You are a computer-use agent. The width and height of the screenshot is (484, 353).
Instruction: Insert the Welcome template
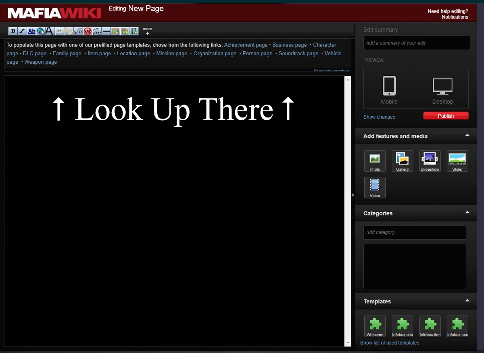[375, 326]
